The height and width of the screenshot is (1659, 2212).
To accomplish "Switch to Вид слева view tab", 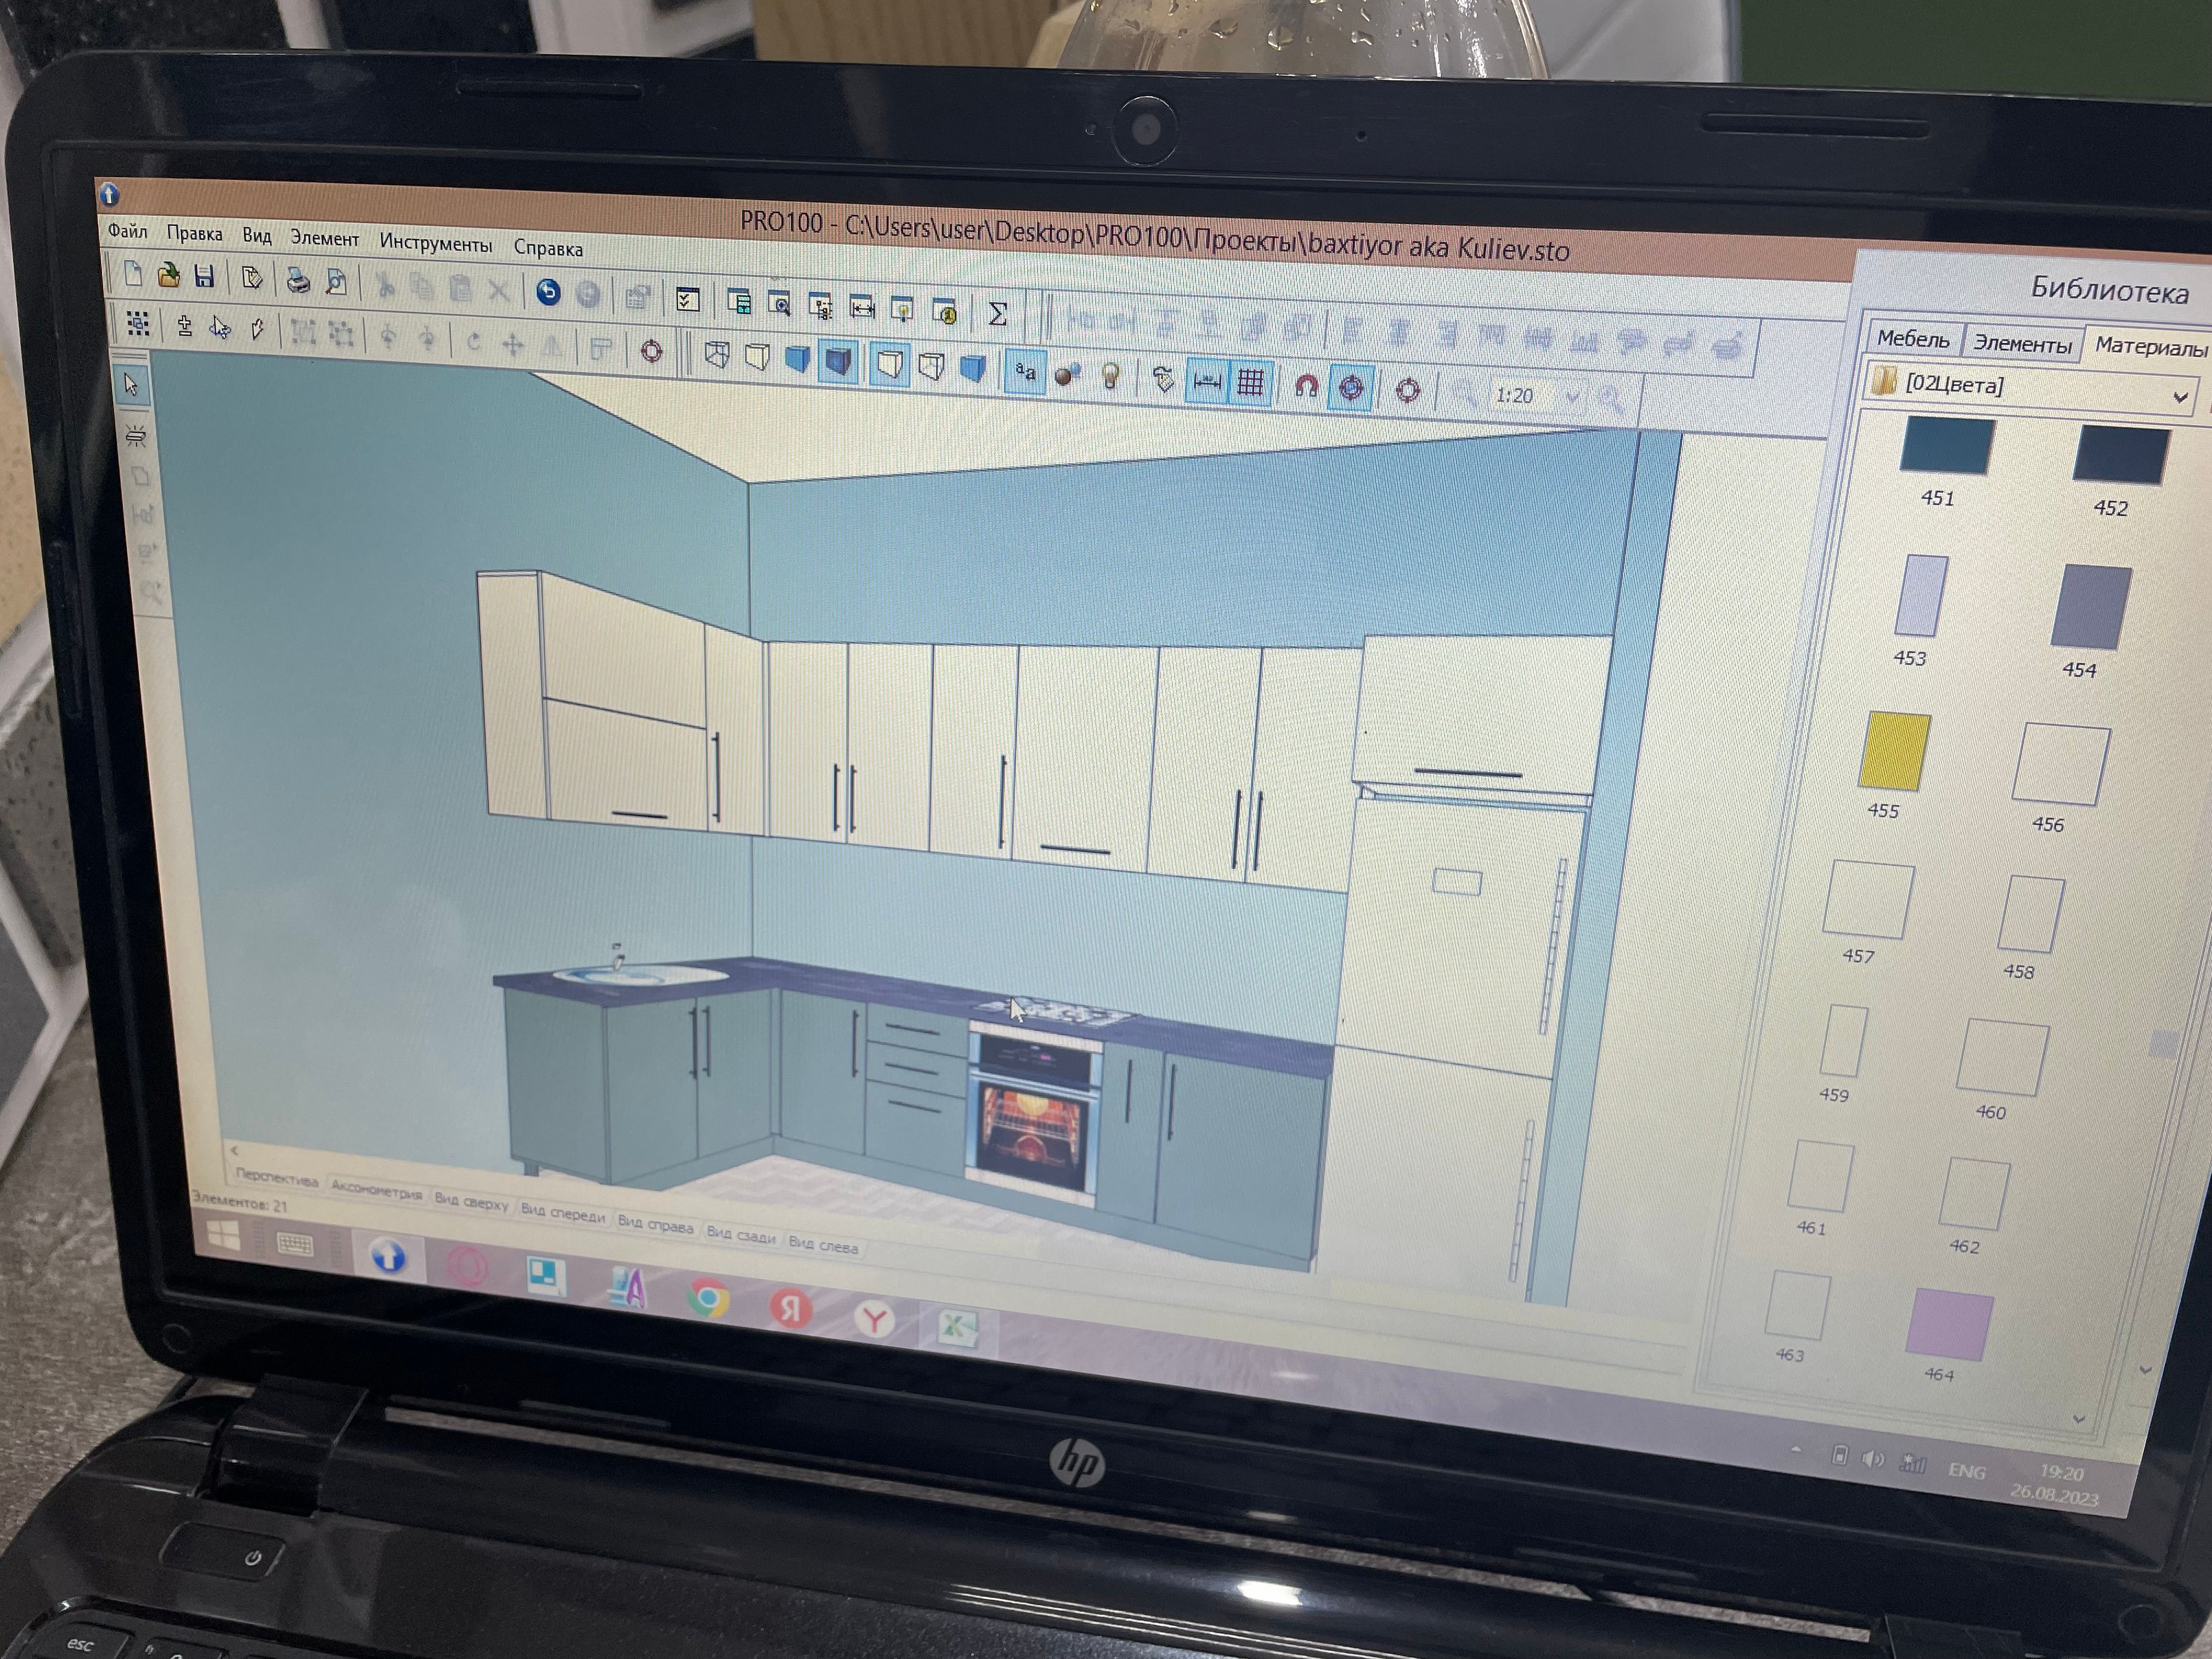I will tap(823, 1245).
